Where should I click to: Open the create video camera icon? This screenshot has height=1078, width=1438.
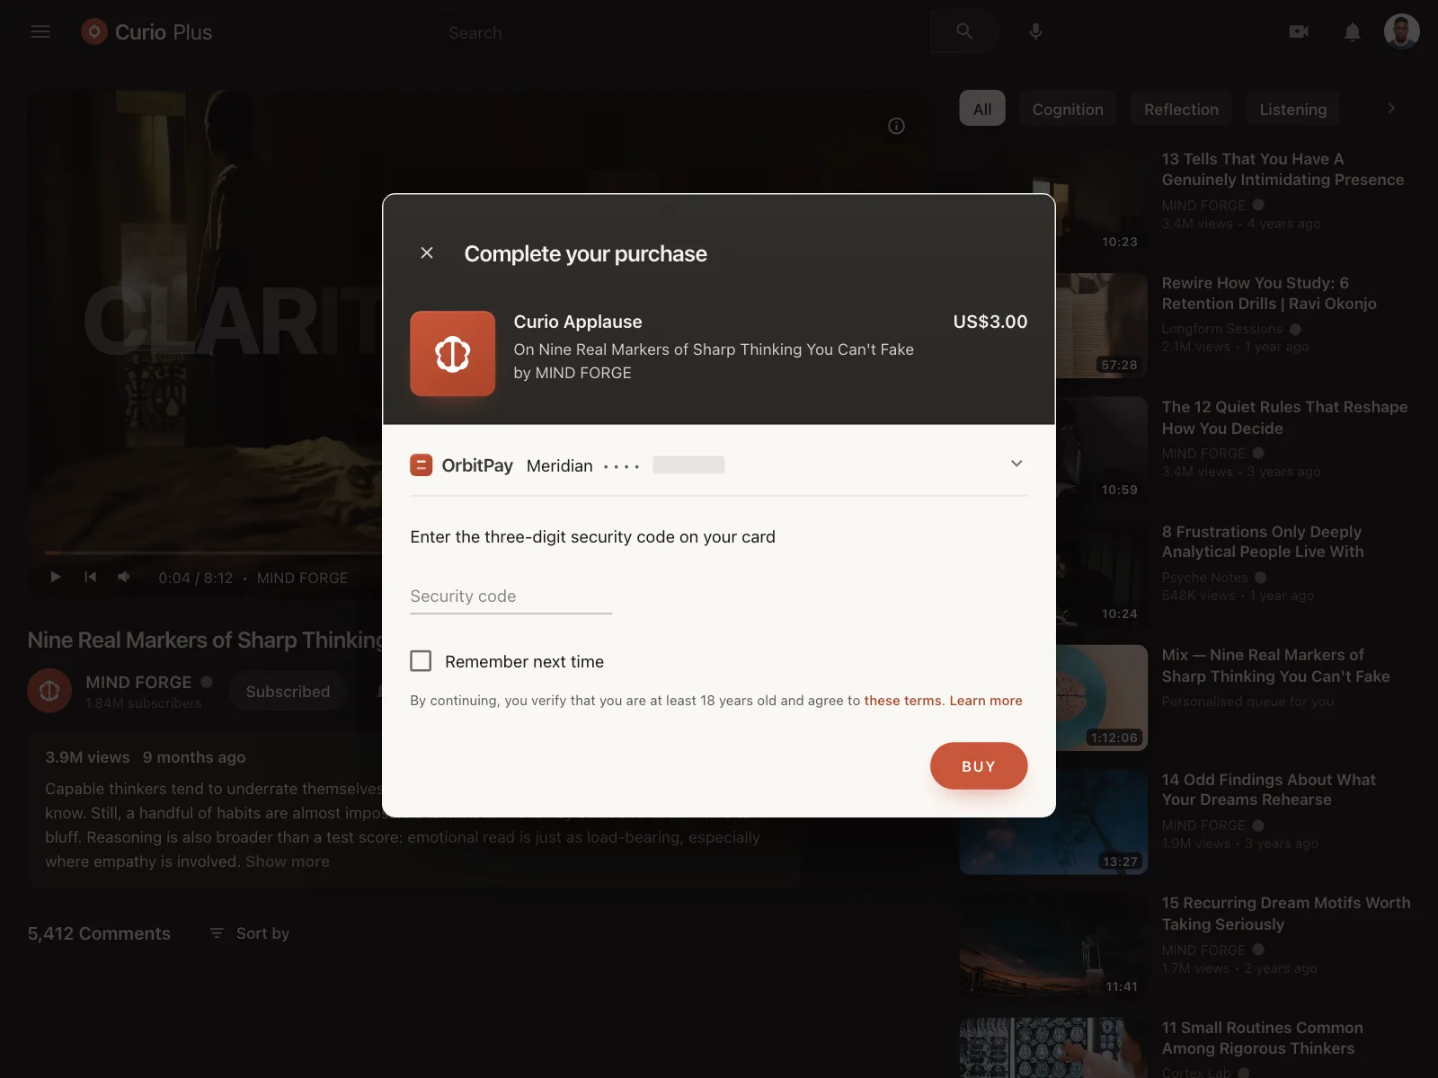coord(1299,32)
